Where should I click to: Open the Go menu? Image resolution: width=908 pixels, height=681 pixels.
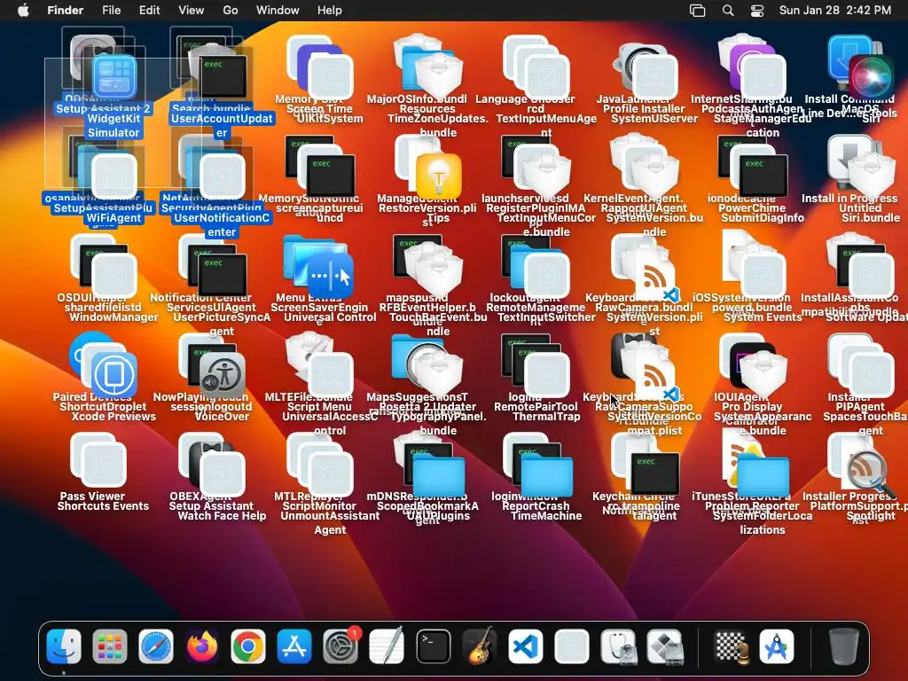click(231, 11)
